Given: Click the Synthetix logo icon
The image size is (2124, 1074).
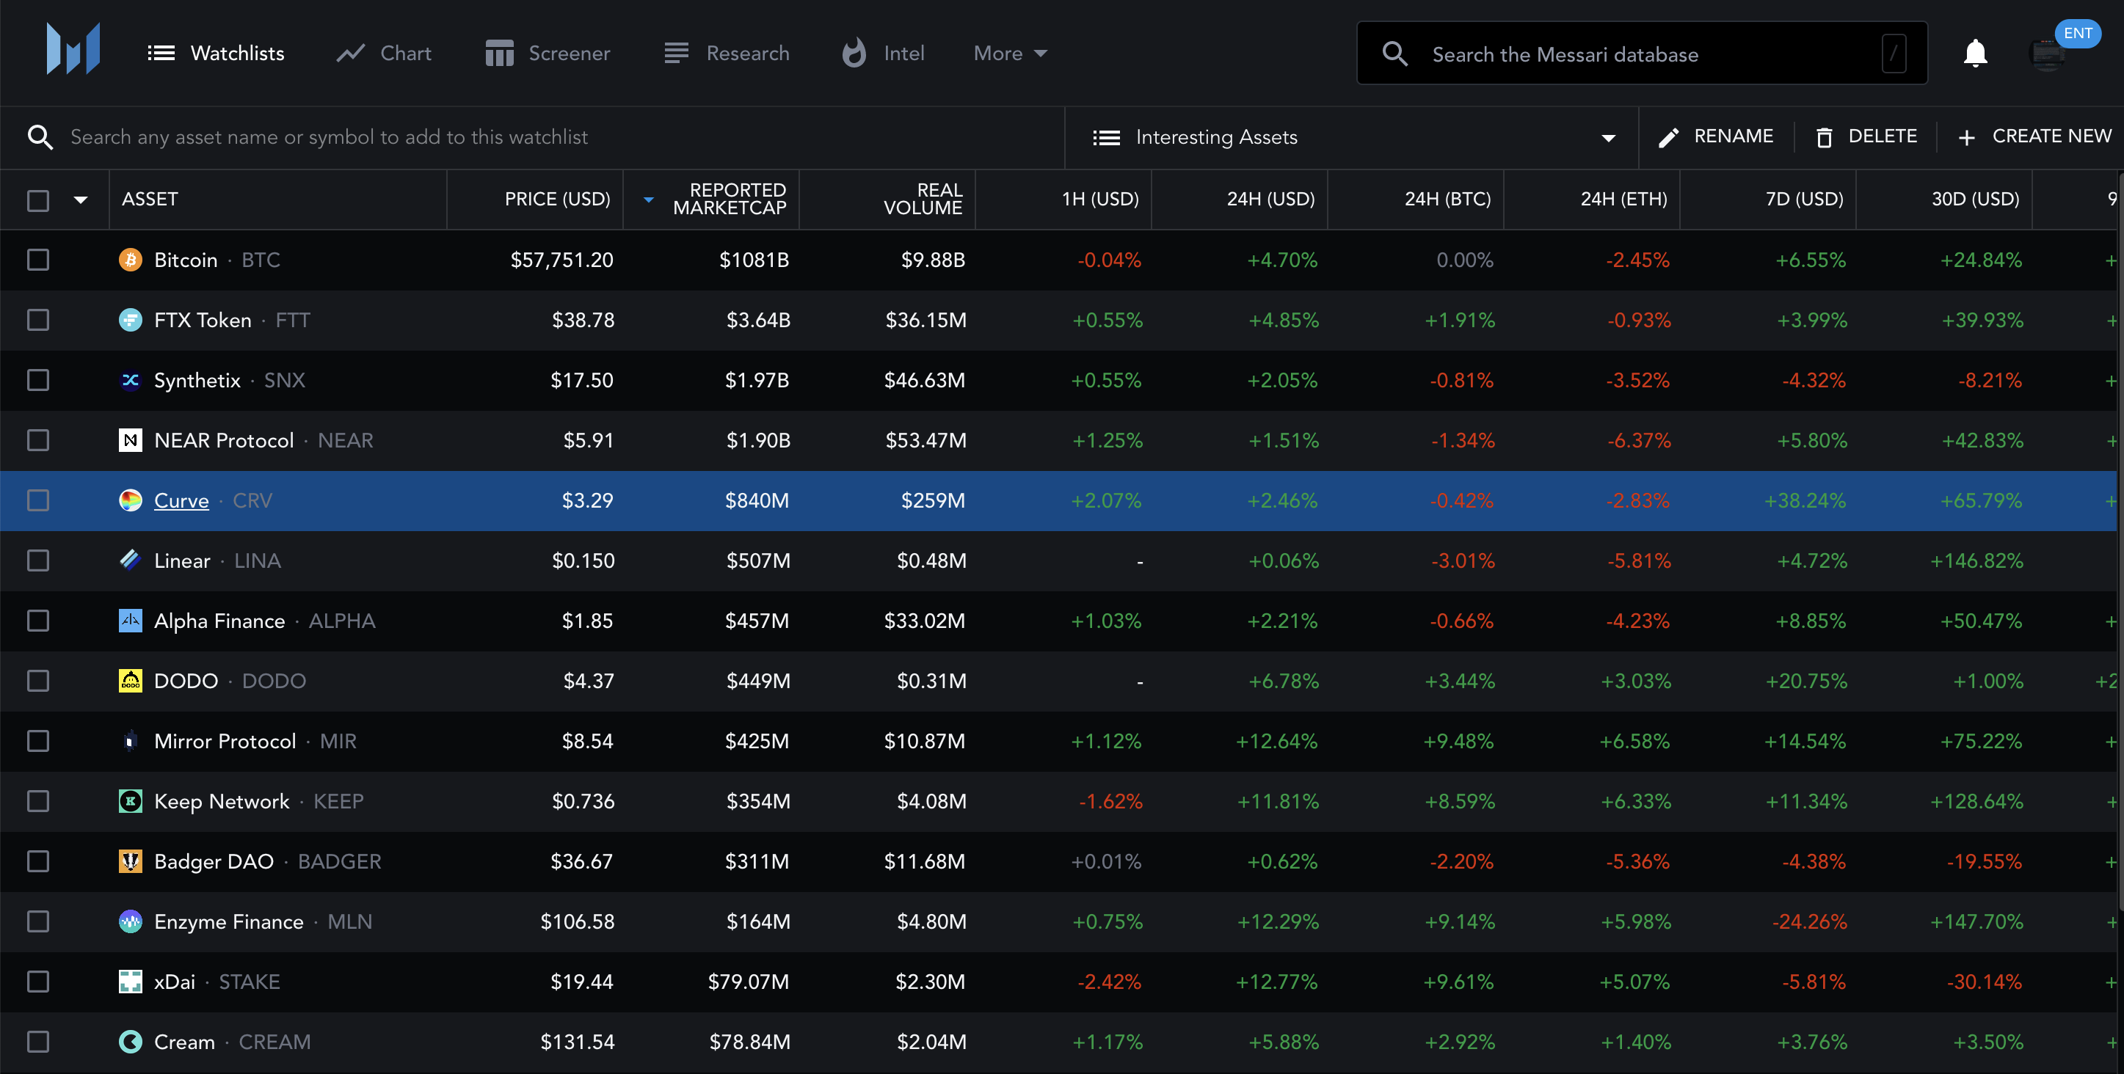Looking at the screenshot, I should pos(131,380).
